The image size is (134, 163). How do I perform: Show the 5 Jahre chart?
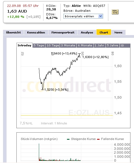113,45
